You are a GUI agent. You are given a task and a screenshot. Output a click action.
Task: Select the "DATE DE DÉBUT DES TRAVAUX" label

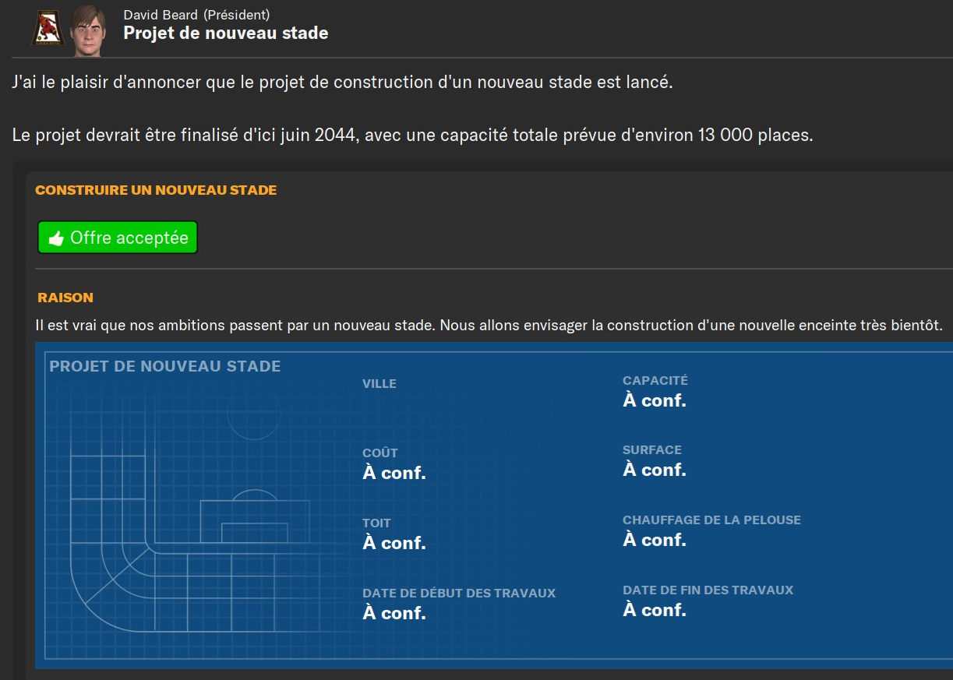pyautogui.click(x=458, y=594)
